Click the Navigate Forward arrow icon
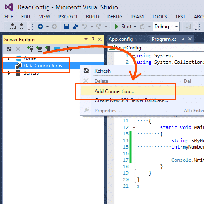 (54, 27)
